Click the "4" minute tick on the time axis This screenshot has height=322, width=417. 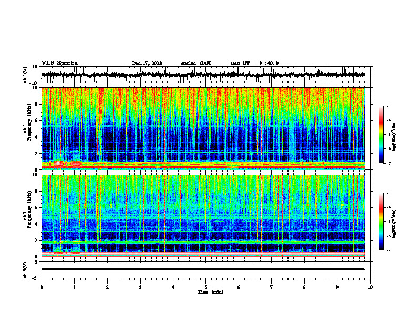(173, 287)
